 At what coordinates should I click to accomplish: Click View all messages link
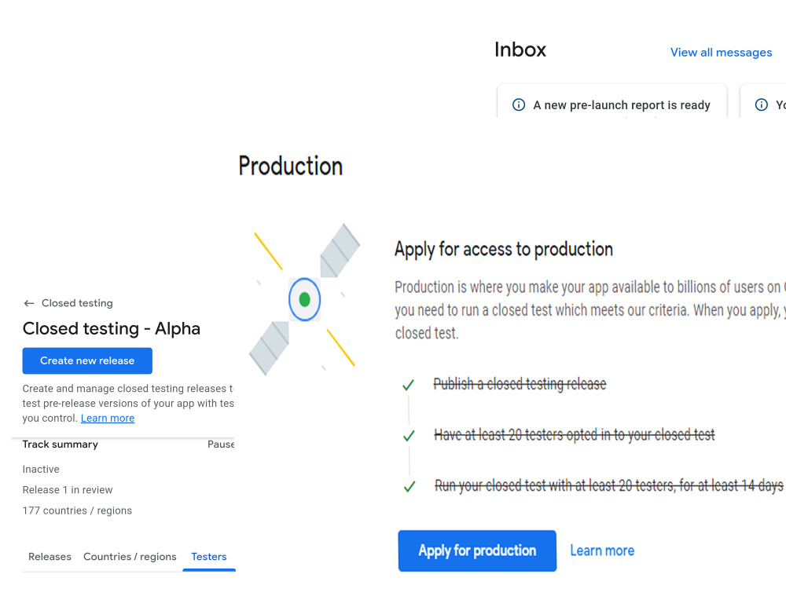[x=721, y=52]
